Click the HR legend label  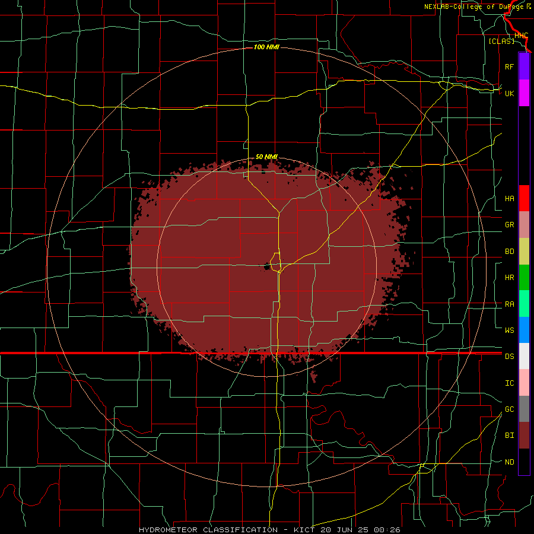click(x=509, y=278)
